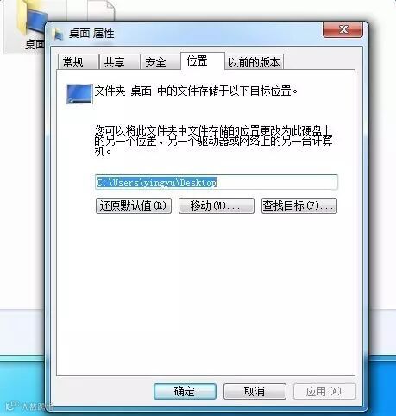The height and width of the screenshot is (416, 396).
Task: Click the blank file icon behind dialog
Action: click(x=101, y=9)
